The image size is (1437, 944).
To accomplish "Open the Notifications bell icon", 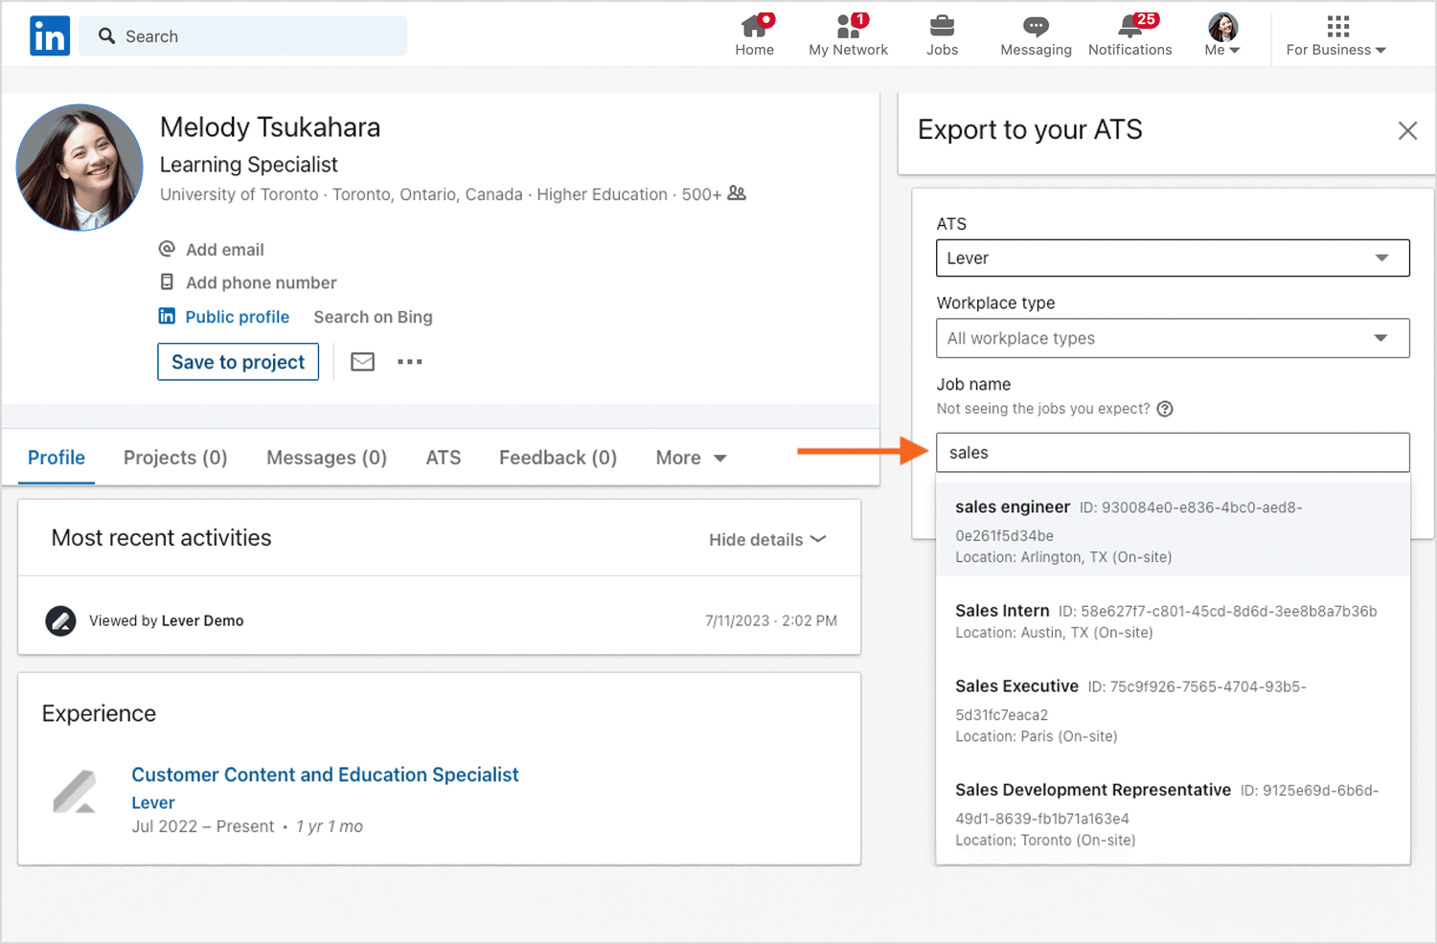I will [x=1130, y=35].
